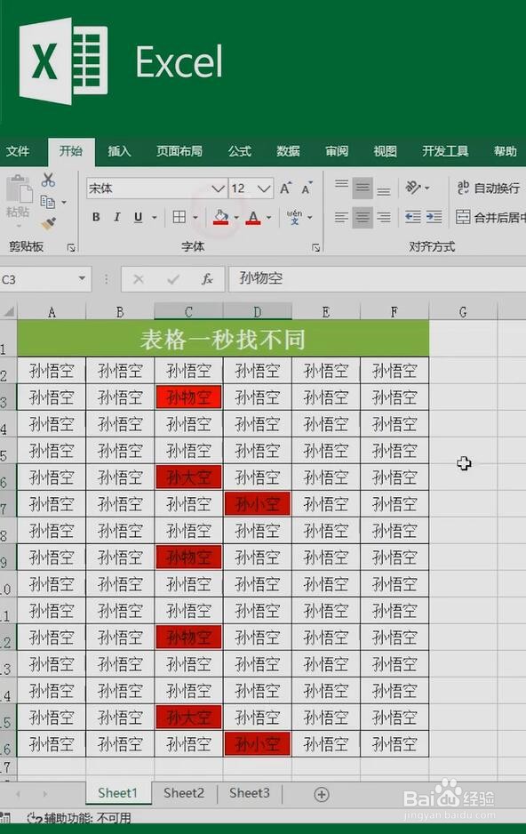526x834 pixels.
Task: Toggle italic formatting
Action: pos(117,217)
